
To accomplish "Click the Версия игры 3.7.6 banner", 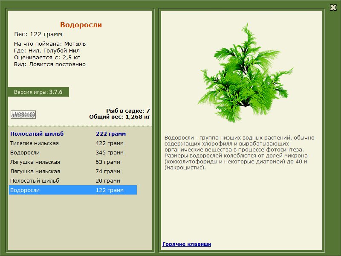I will tap(38, 92).
